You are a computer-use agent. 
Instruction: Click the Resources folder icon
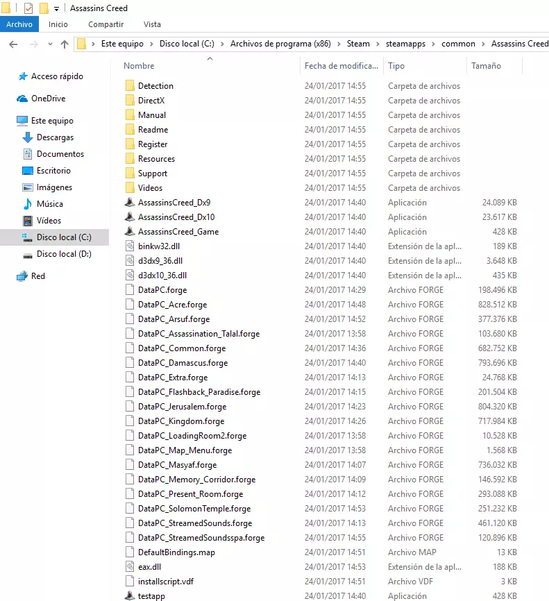[x=130, y=158]
